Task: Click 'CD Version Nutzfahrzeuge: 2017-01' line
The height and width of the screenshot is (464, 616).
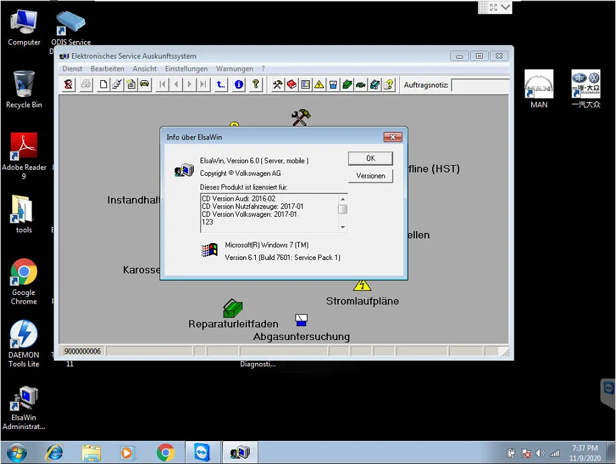Action: click(252, 206)
